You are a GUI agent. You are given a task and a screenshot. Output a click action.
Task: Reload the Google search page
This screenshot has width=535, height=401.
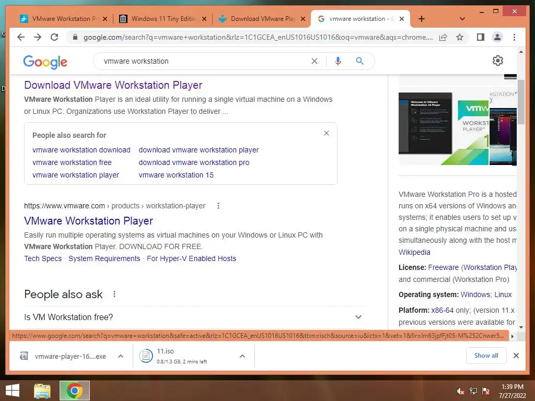[x=54, y=37]
